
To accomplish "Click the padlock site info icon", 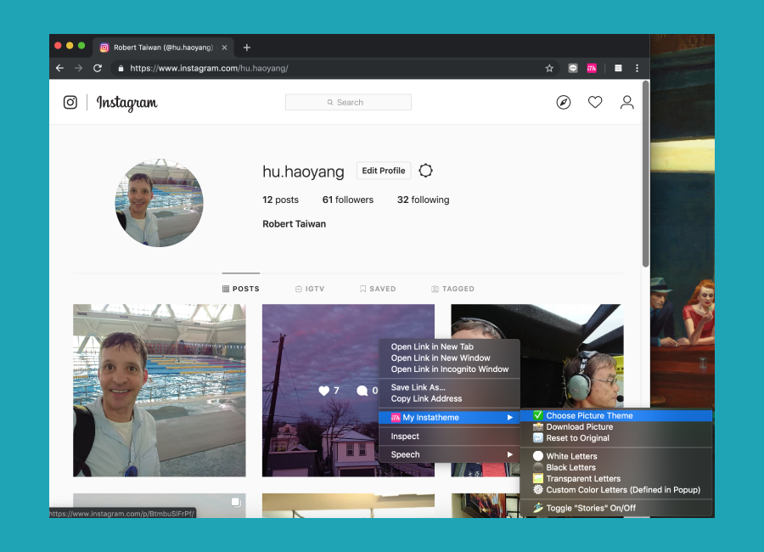I will click(x=121, y=68).
